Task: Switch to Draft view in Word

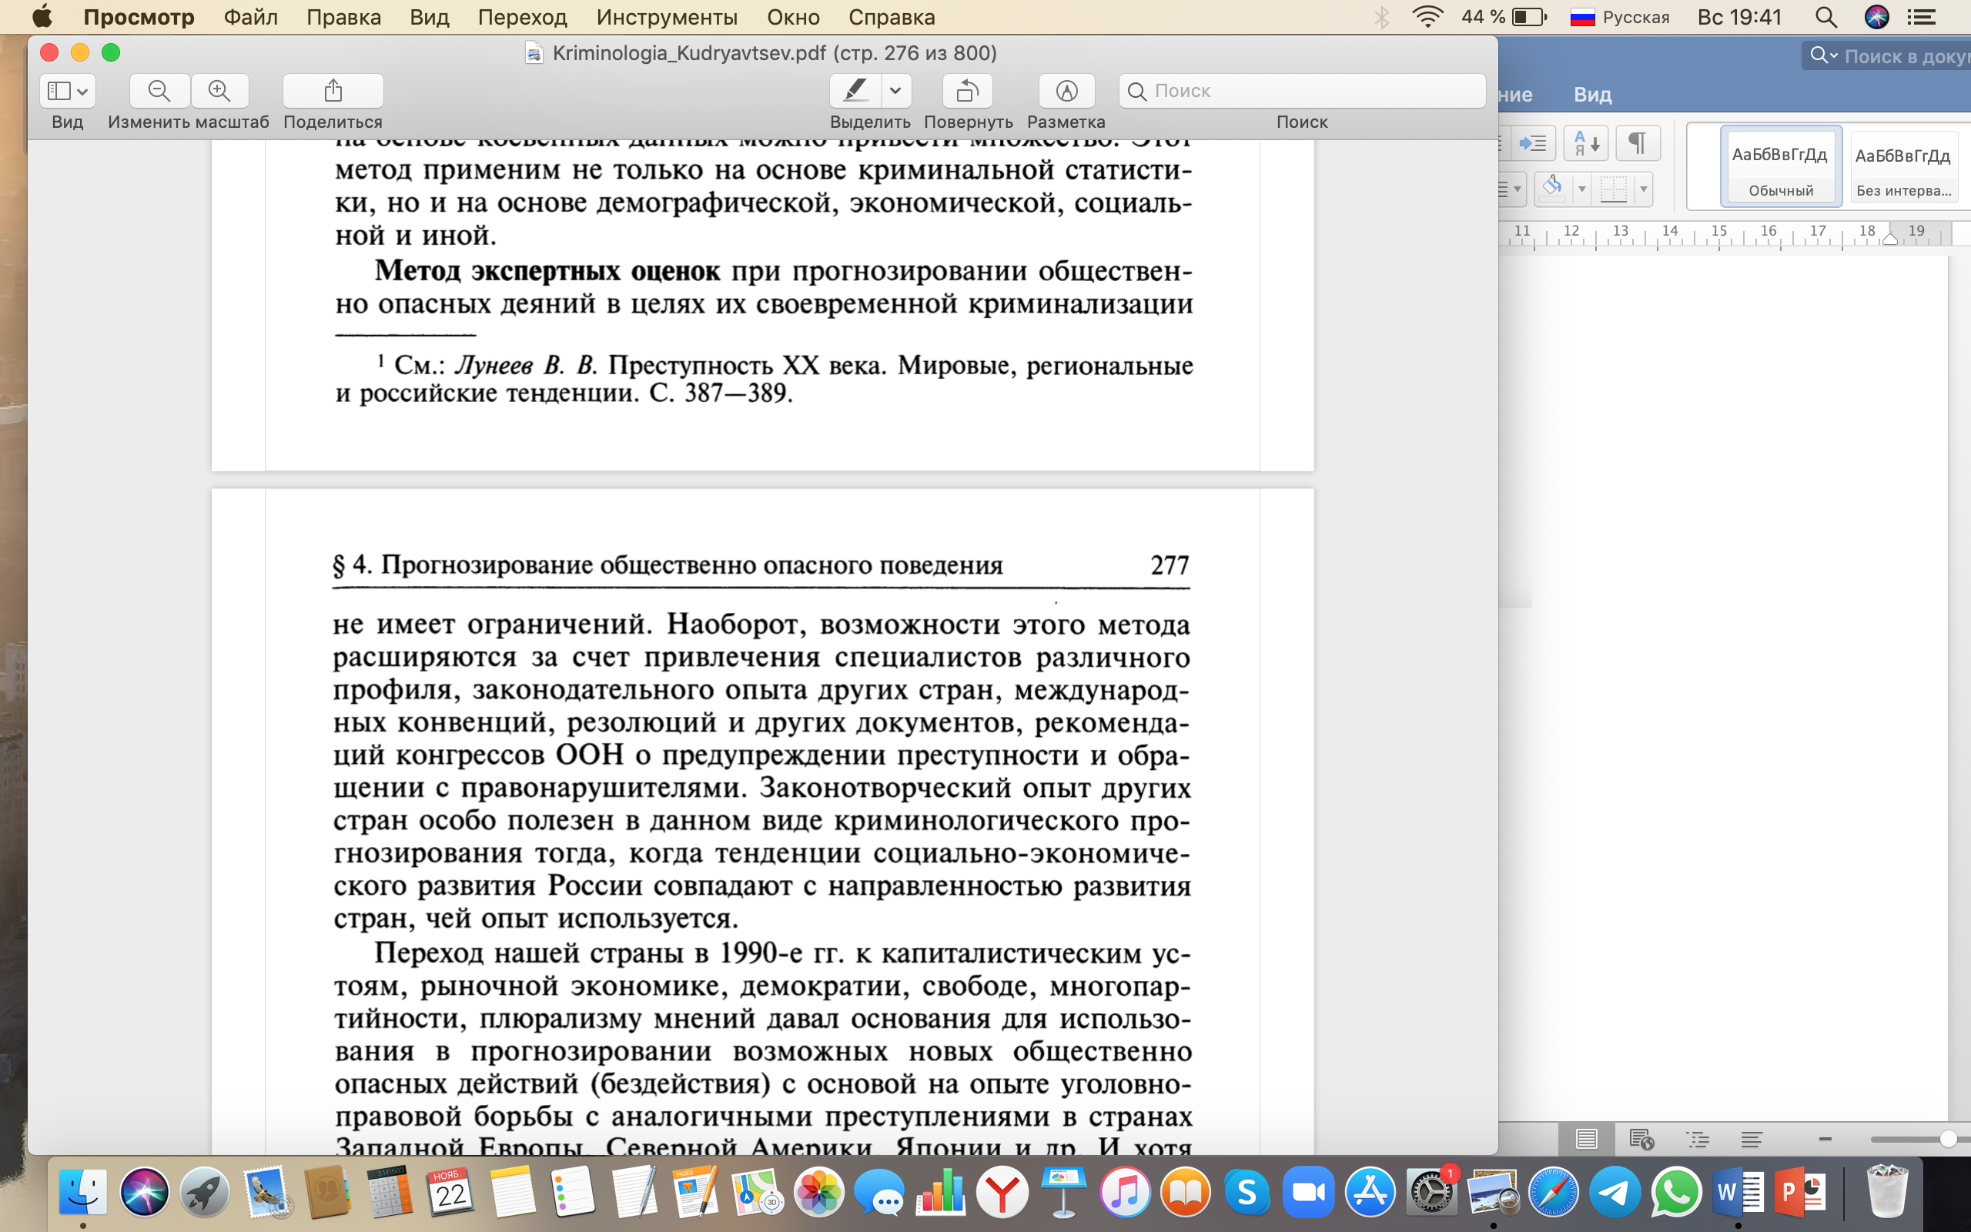Action: (1752, 1139)
